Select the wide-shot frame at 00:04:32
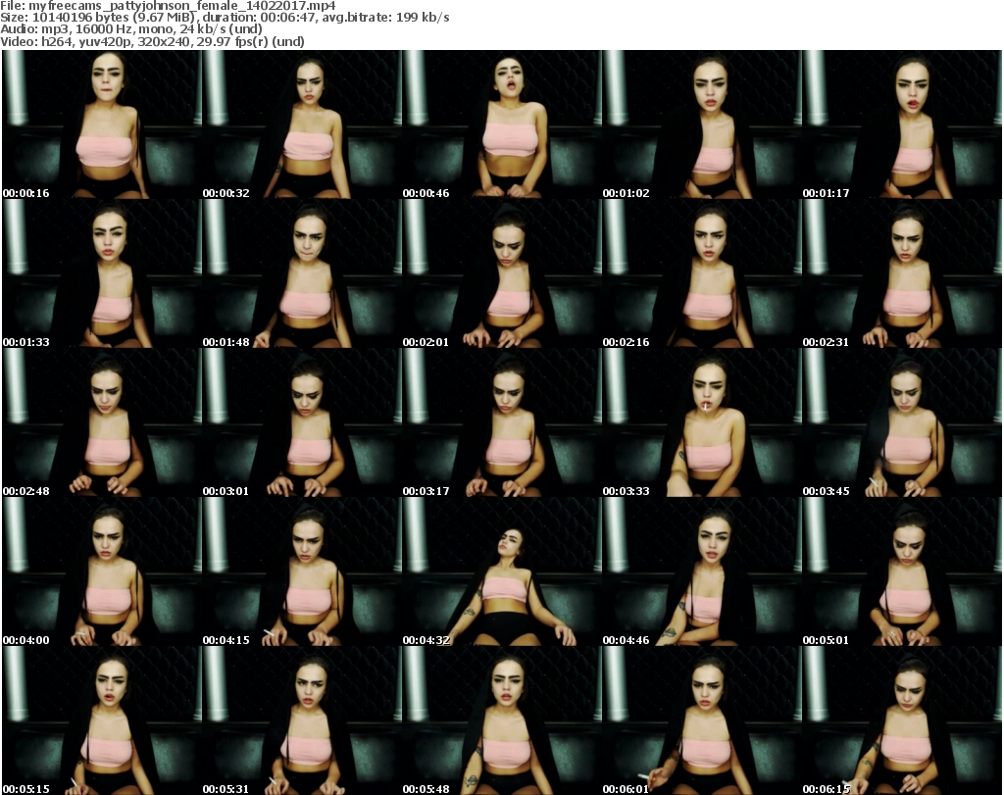This screenshot has height=795, width=1004. tap(501, 571)
